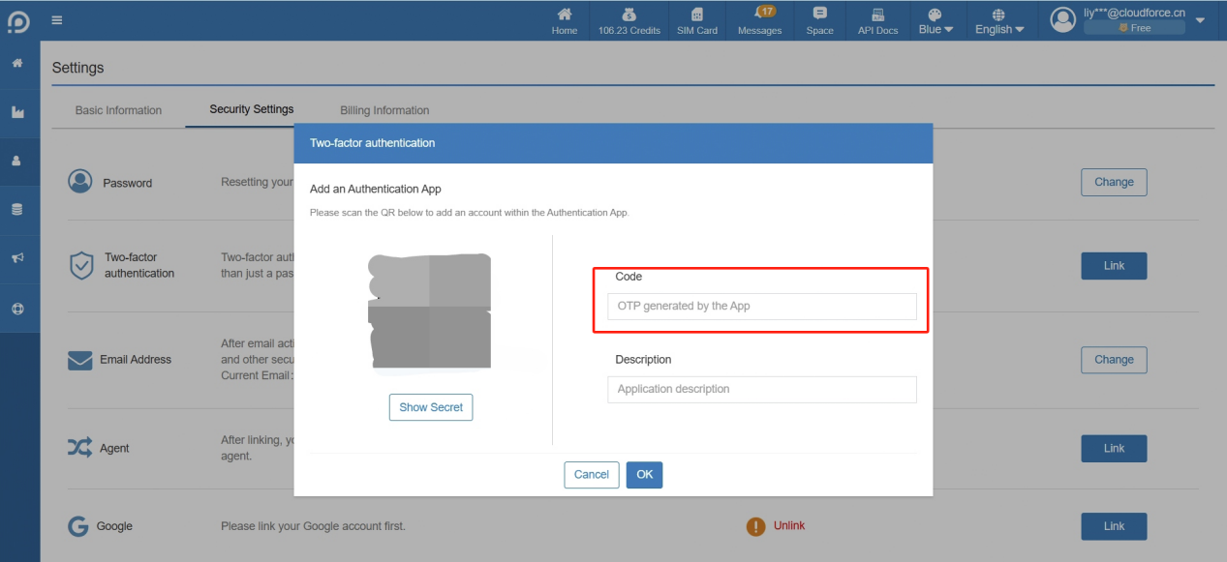
Task: Open the Billing Information tab
Action: [x=384, y=110]
